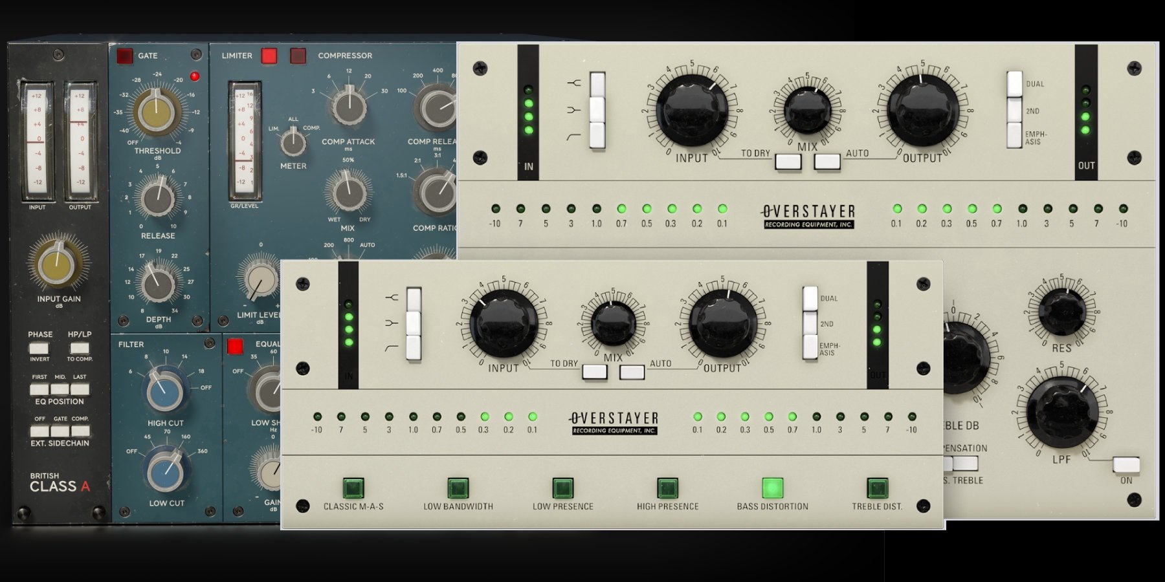
Task: Select bottom sidechain filter switch on front Overstayer
Action: (x=414, y=348)
